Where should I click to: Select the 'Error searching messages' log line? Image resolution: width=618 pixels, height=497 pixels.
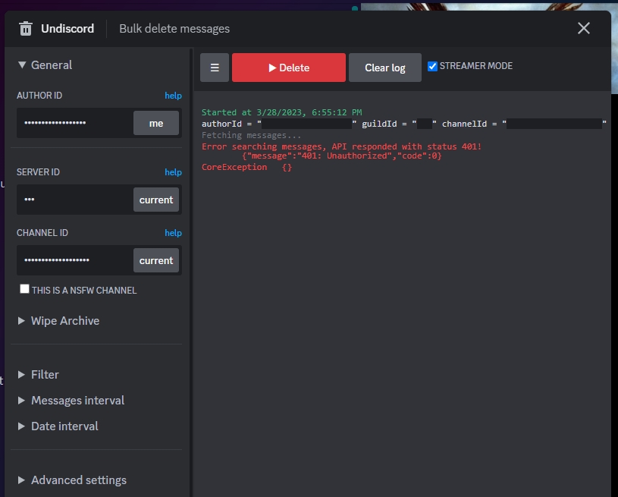tap(342, 146)
